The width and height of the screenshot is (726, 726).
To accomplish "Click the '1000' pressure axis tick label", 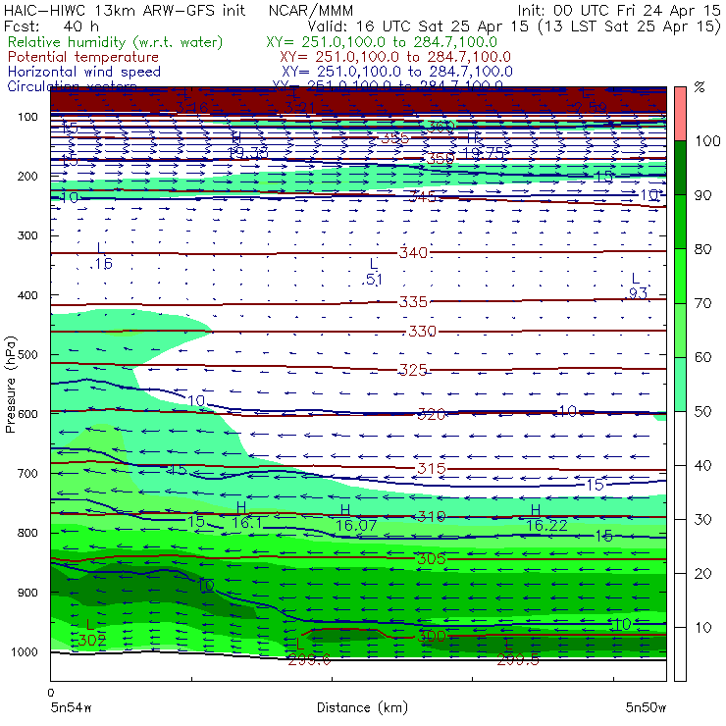I will point(25,651).
